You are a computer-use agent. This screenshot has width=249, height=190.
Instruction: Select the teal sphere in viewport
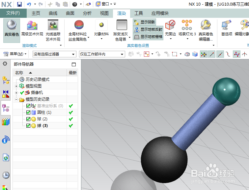(227, 92)
